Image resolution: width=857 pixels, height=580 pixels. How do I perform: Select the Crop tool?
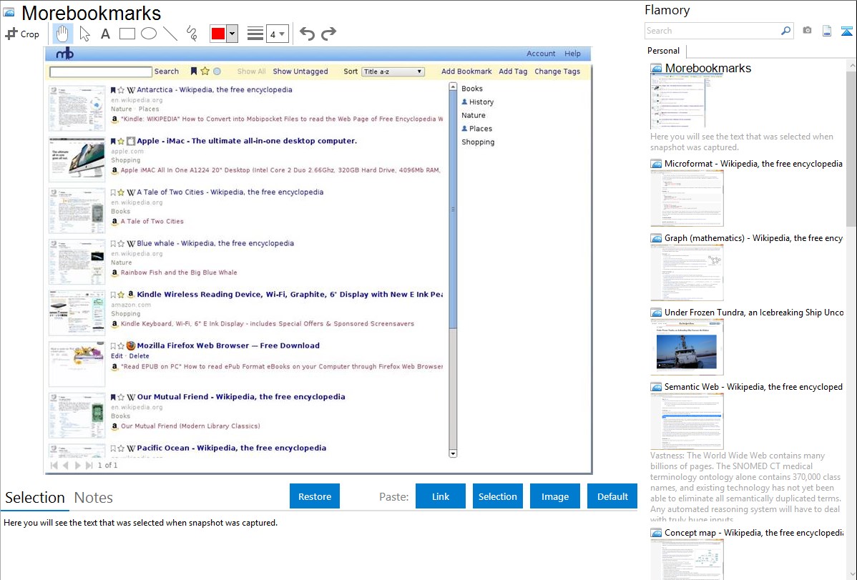pos(22,34)
